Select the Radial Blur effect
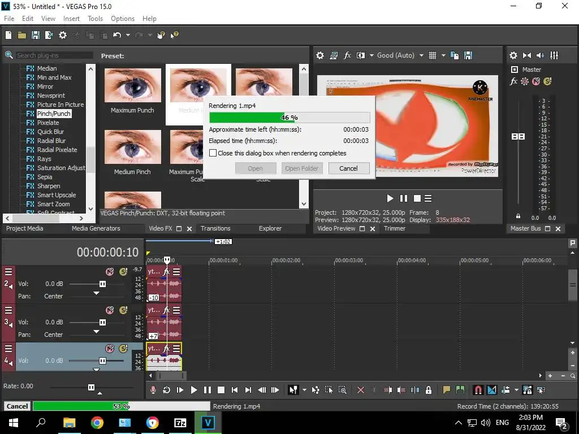 [51, 141]
